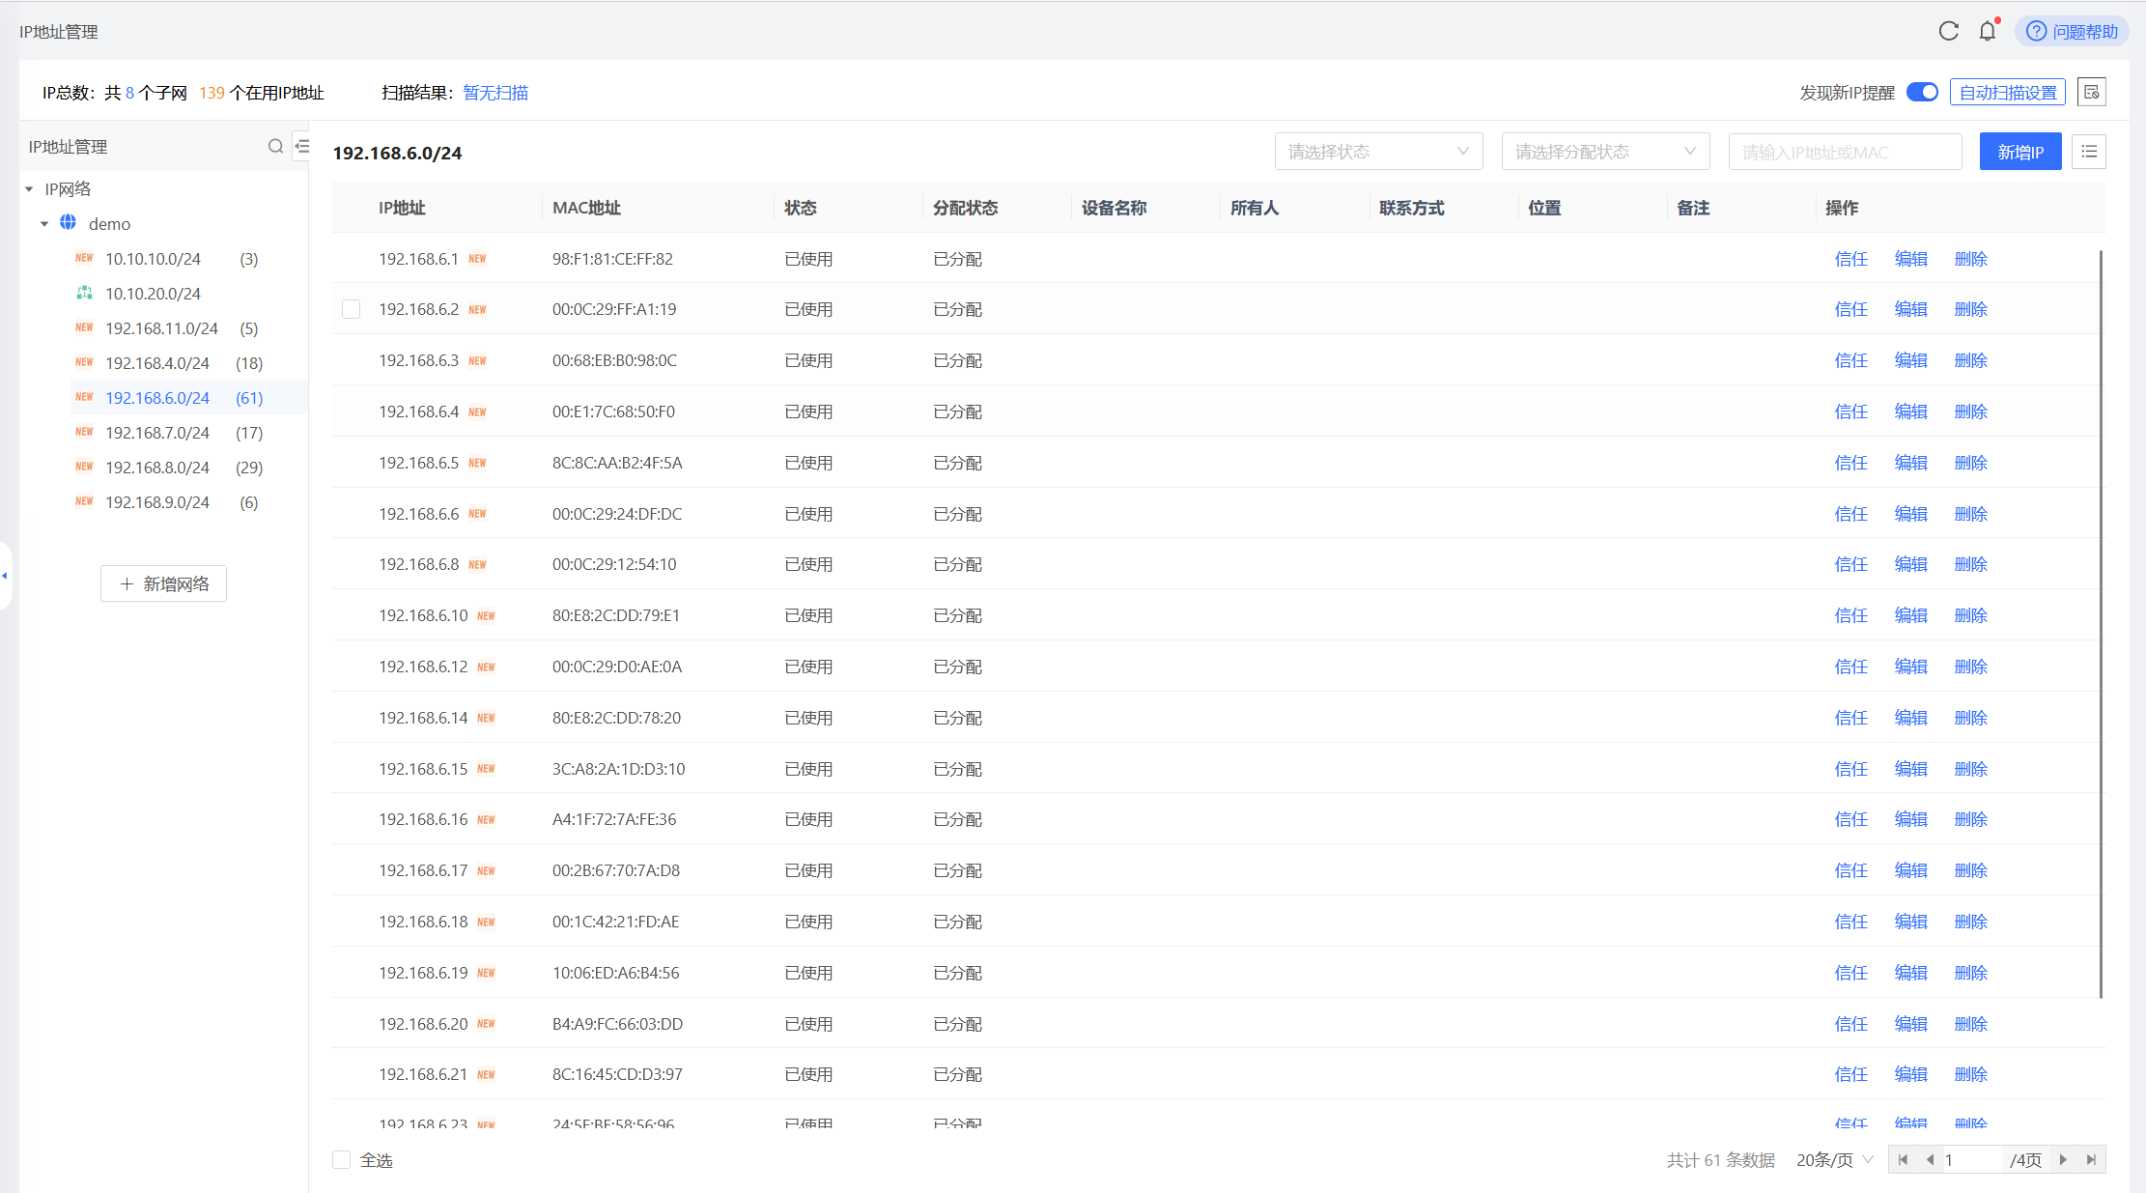2146x1193 pixels.
Task: Check the 全选 select-all checkbox
Action: [341, 1159]
